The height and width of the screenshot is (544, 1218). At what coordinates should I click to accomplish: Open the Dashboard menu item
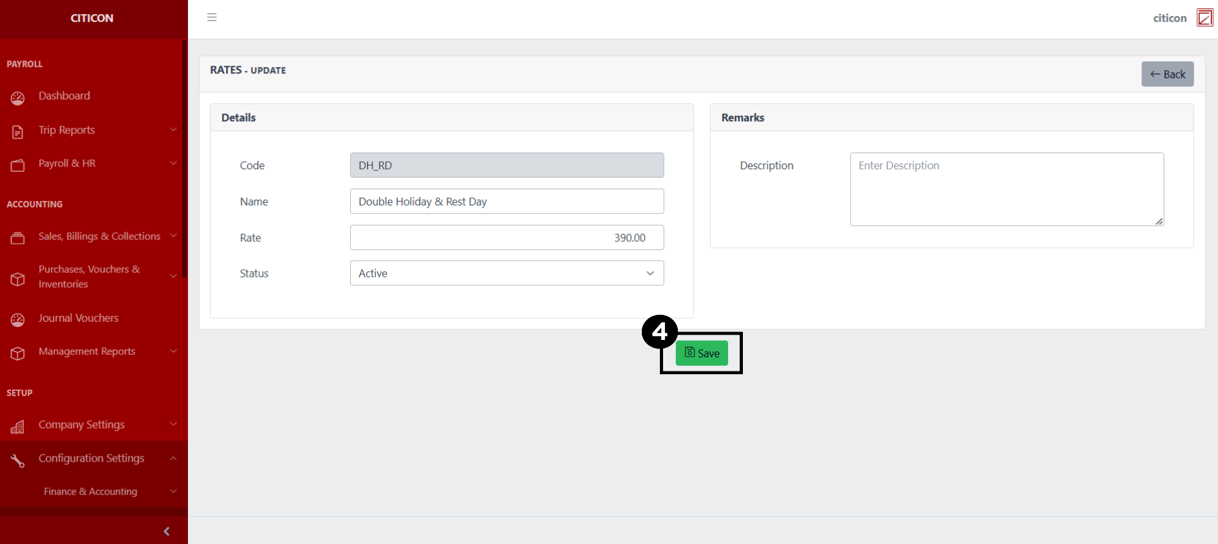[x=64, y=96]
